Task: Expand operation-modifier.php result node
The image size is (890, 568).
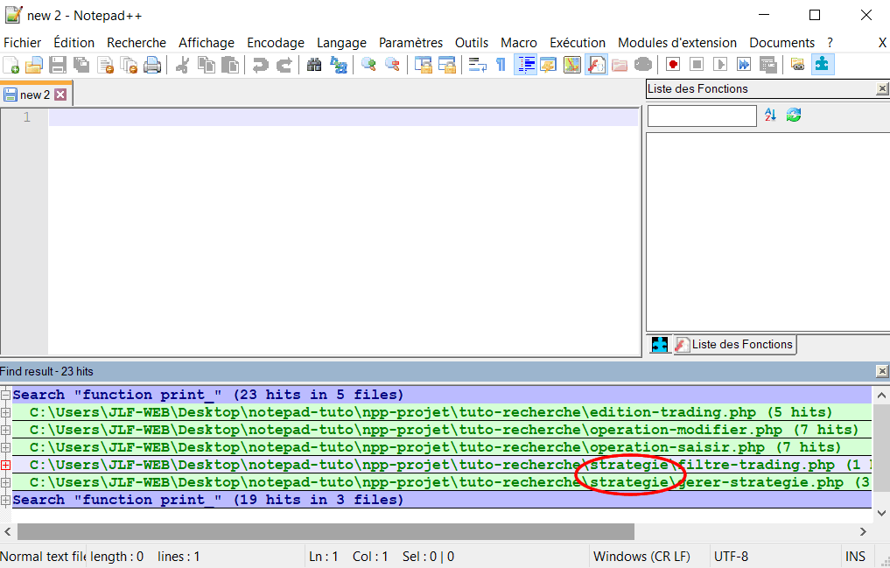Action: pyautogui.click(x=5, y=430)
